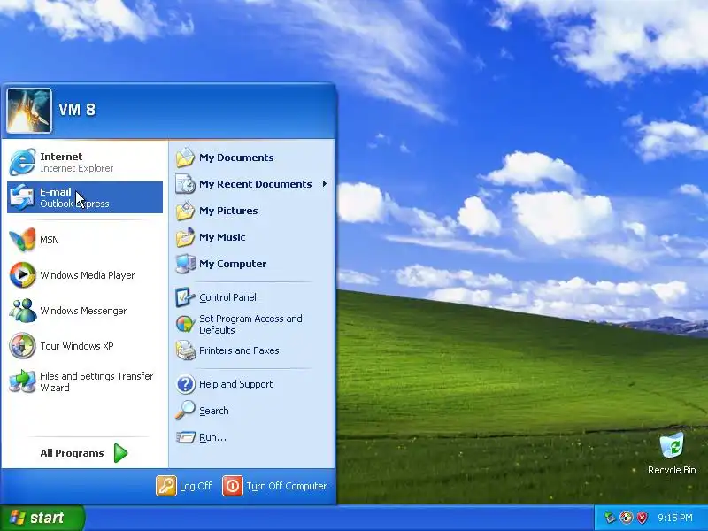Click the My Computer icon
The height and width of the screenshot is (531, 708).
point(185,264)
